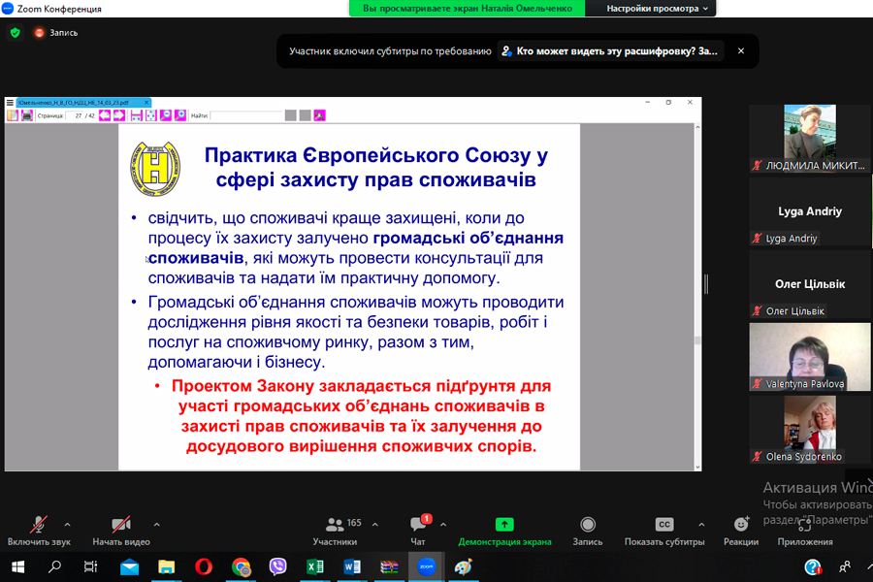
Task: Click the taskbar search icon
Action: click(54, 566)
